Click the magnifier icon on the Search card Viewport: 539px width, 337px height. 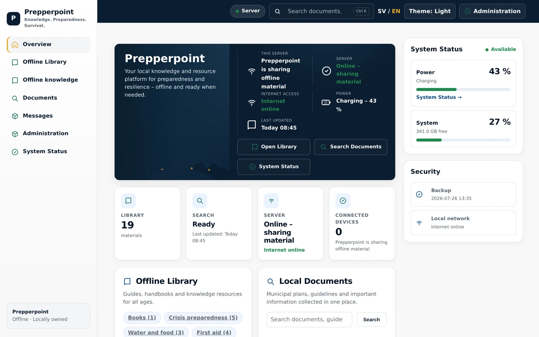[x=200, y=201]
